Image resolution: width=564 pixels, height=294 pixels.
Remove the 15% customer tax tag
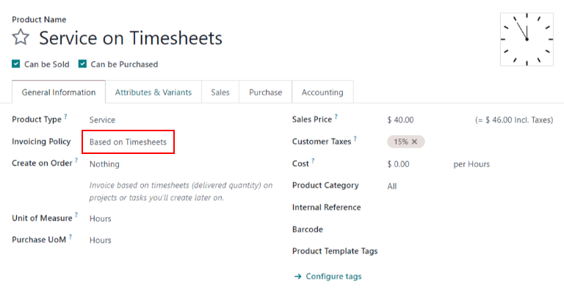(x=414, y=142)
